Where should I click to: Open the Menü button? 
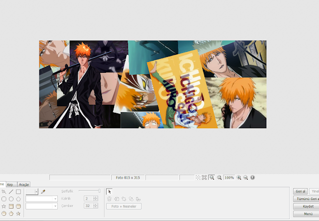306,214
